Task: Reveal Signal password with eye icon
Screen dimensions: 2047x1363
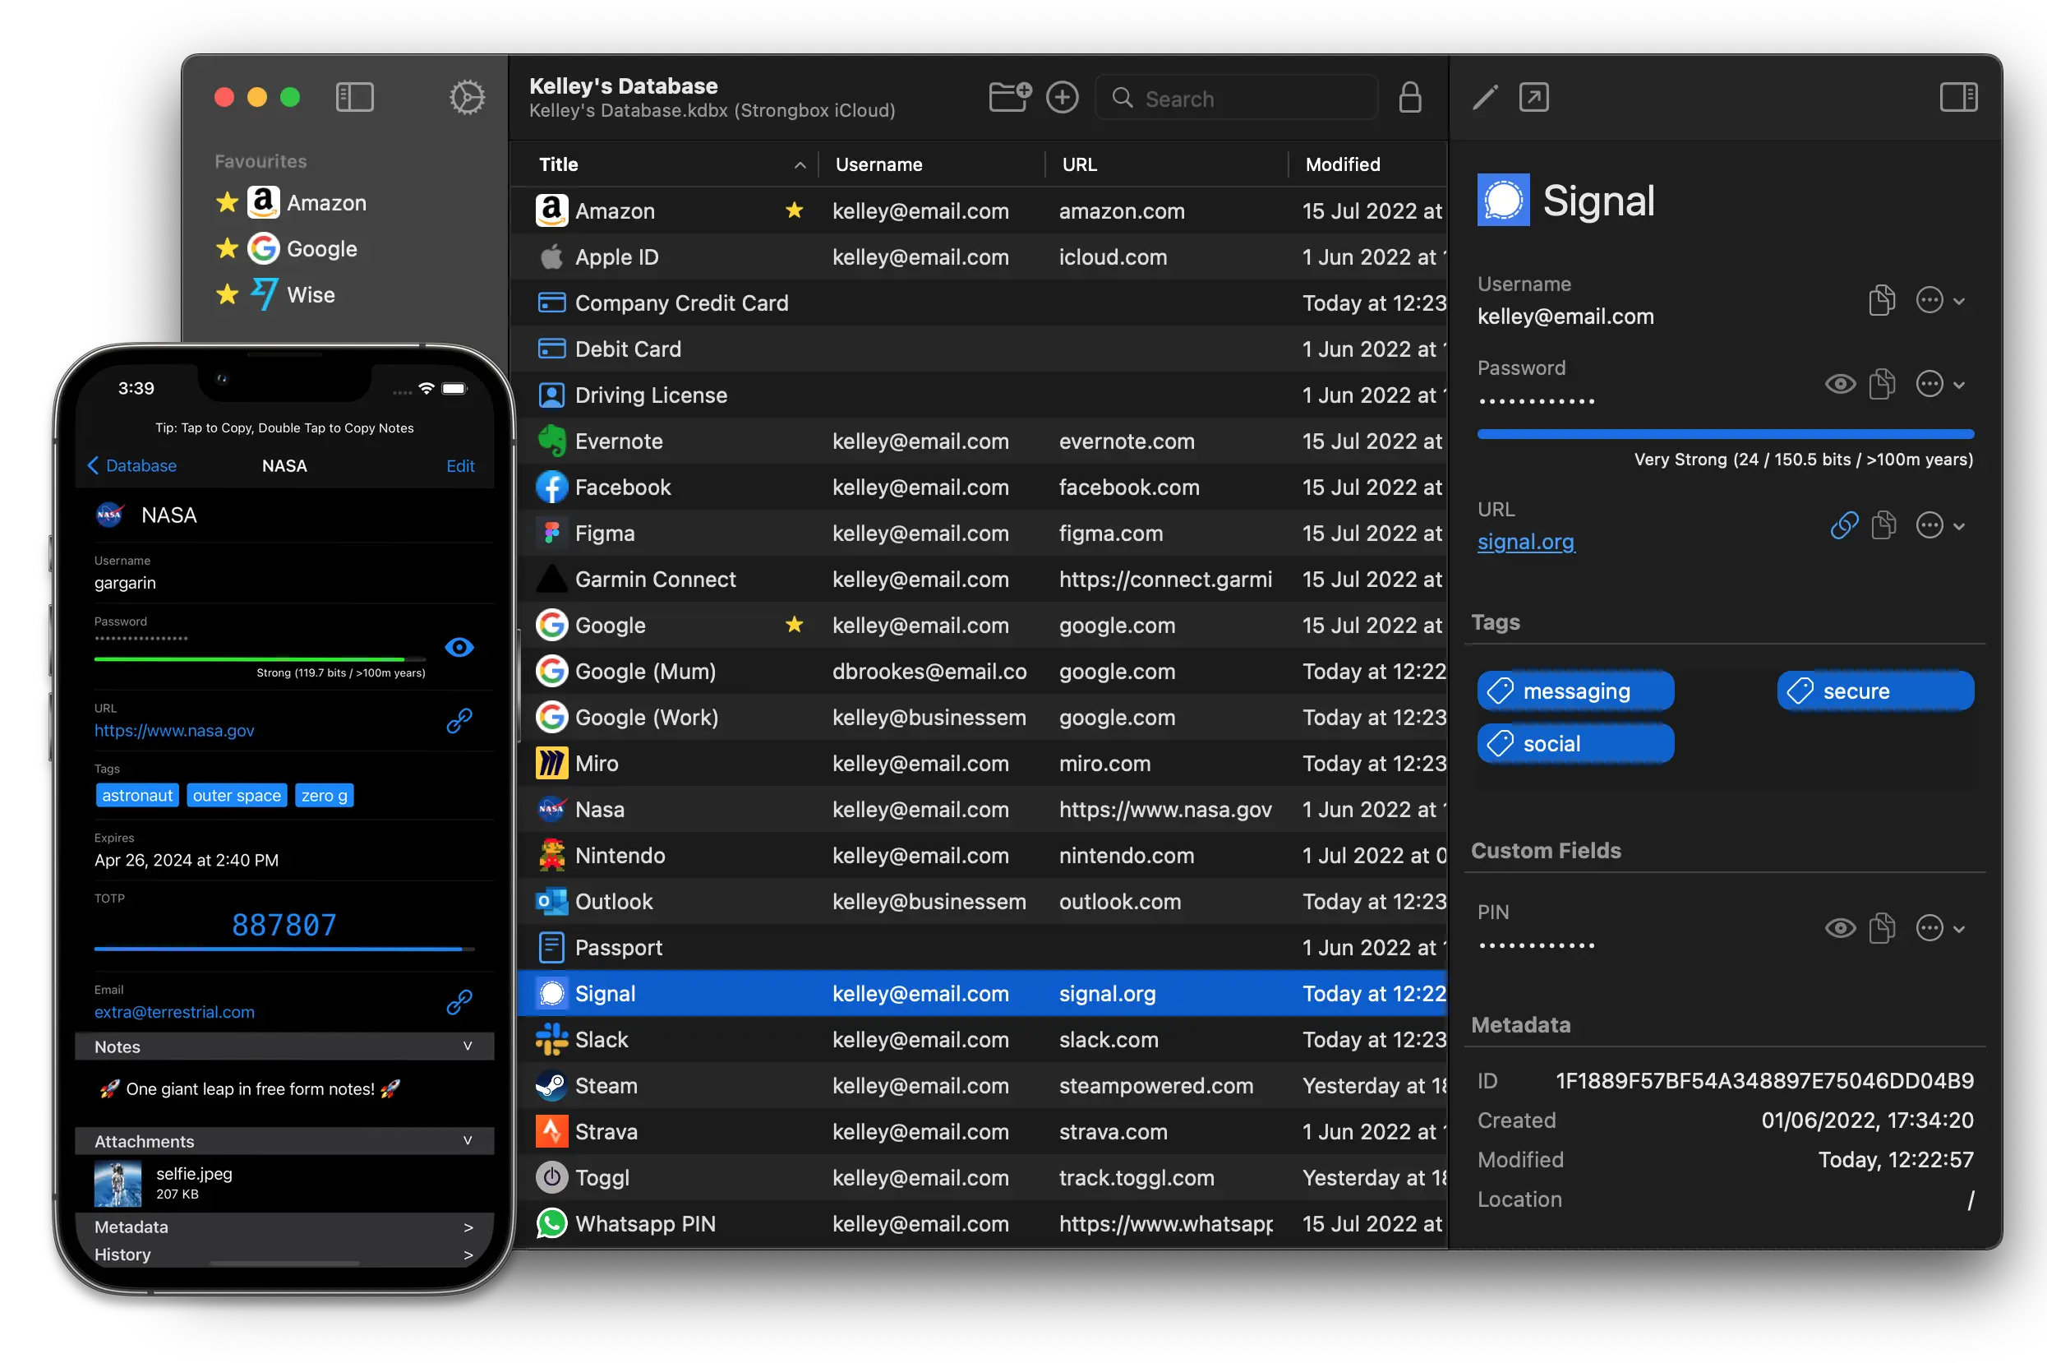Action: 1839,384
